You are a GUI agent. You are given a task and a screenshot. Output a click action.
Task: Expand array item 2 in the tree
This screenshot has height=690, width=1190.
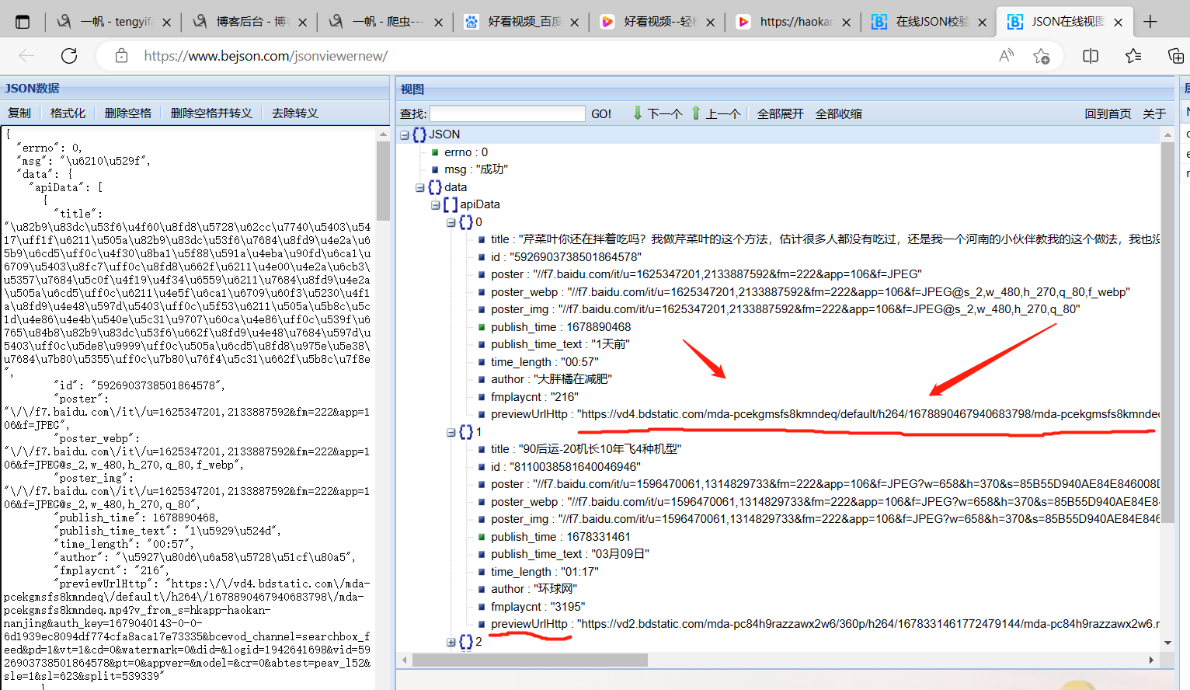pyautogui.click(x=451, y=642)
